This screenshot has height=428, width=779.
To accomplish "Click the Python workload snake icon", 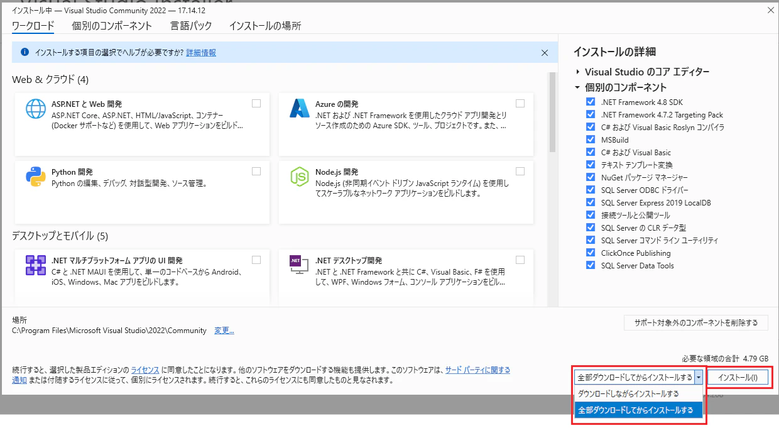I will (x=36, y=176).
